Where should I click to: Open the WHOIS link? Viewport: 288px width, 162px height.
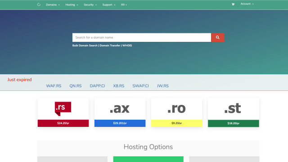127,45
